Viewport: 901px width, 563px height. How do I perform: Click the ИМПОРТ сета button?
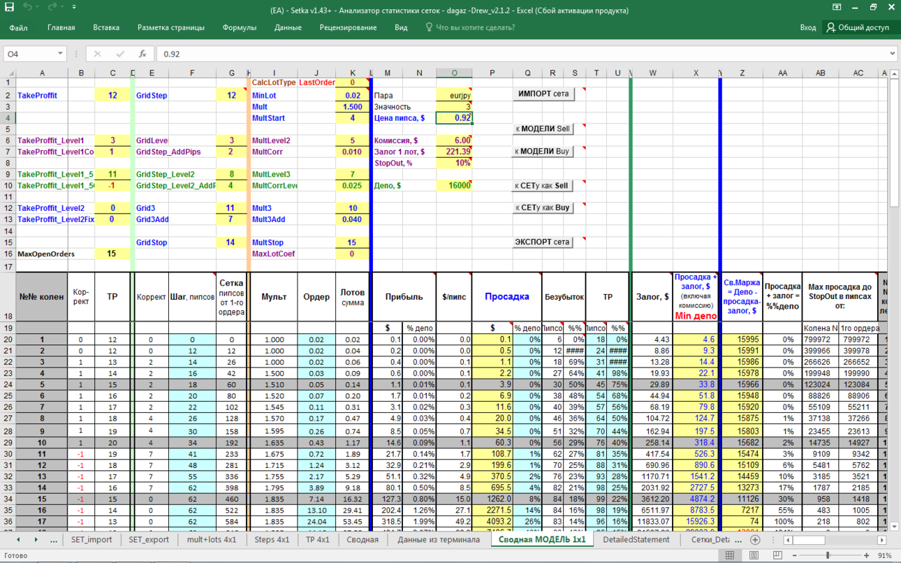pyautogui.click(x=543, y=94)
